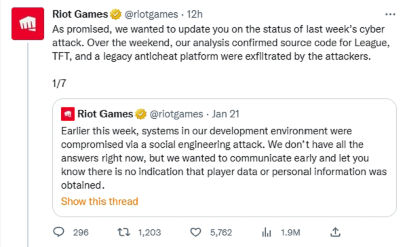This screenshot has width=407, height=247.
Task: Like the tweet with heart icon
Action: coord(196,232)
